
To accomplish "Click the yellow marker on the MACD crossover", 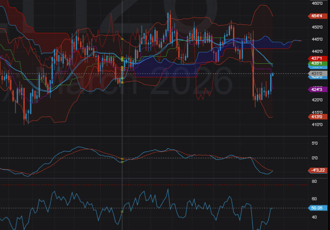I will (122, 161).
